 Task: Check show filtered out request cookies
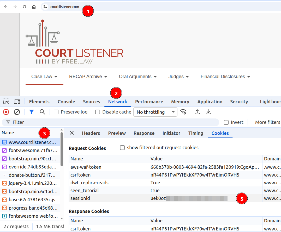pos(122,148)
